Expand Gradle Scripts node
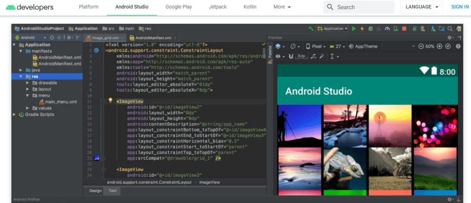 pos(14,115)
